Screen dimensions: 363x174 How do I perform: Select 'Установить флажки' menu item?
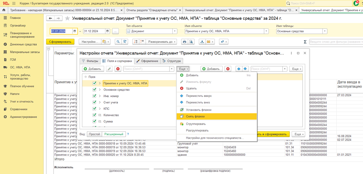coord(217,110)
